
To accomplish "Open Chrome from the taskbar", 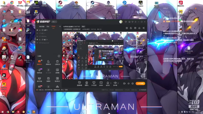I will (x=8, y=112).
